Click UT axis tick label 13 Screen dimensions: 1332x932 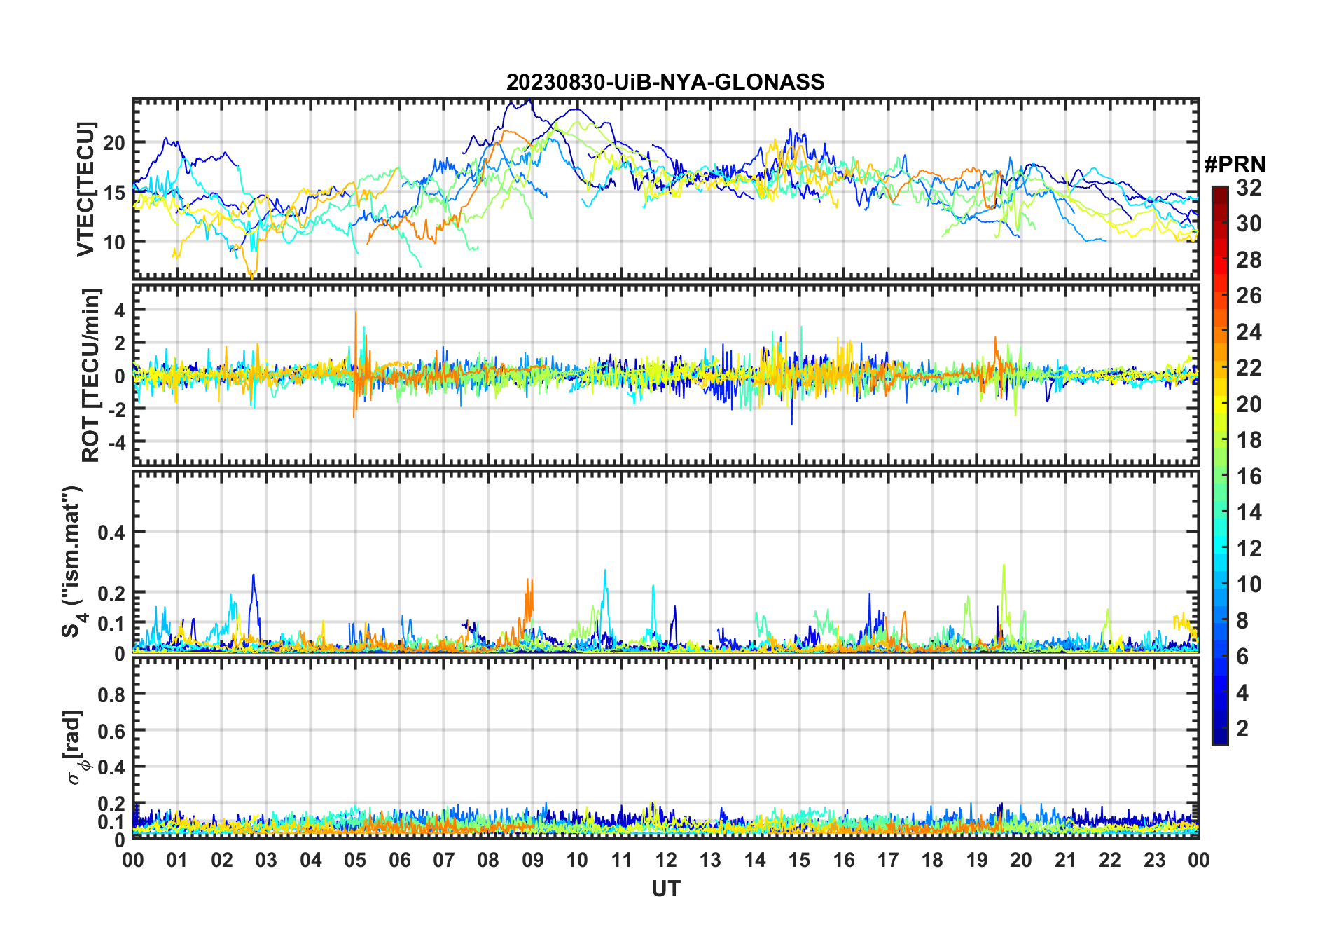[x=710, y=861]
